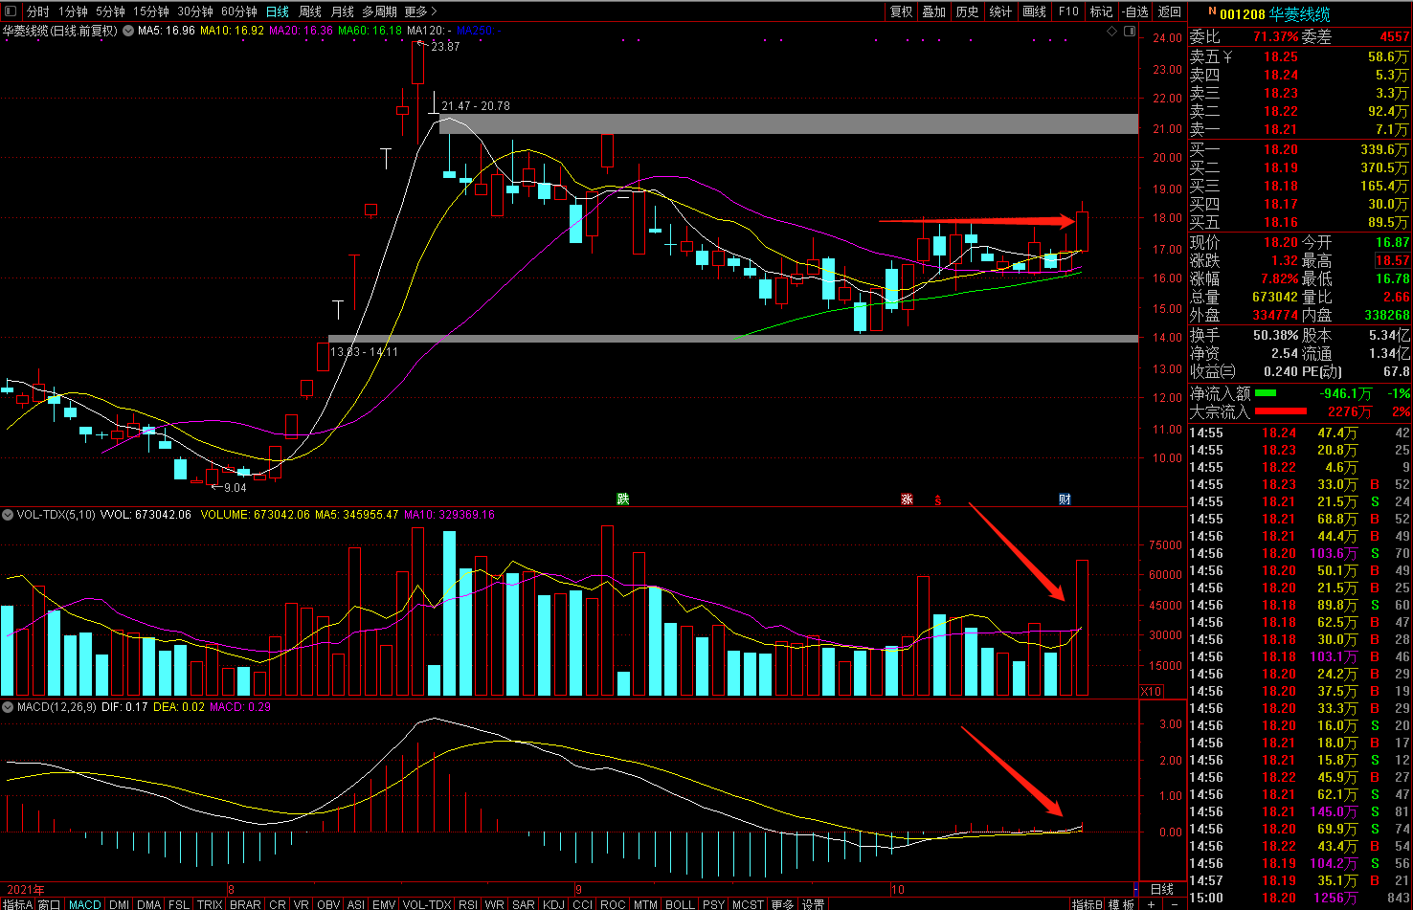Open the 统计 statistics button
1413x910 pixels.
(1001, 11)
